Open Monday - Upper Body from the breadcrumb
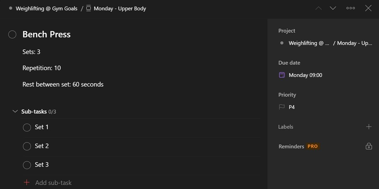The height and width of the screenshot is (189, 379). (x=119, y=9)
